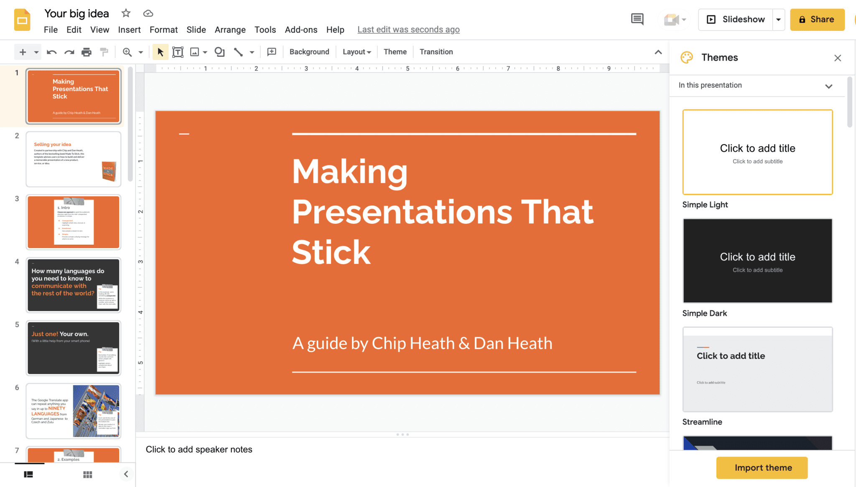Image resolution: width=856 pixels, height=487 pixels.
Task: Star the 'Your big idea' presentation
Action: (126, 13)
